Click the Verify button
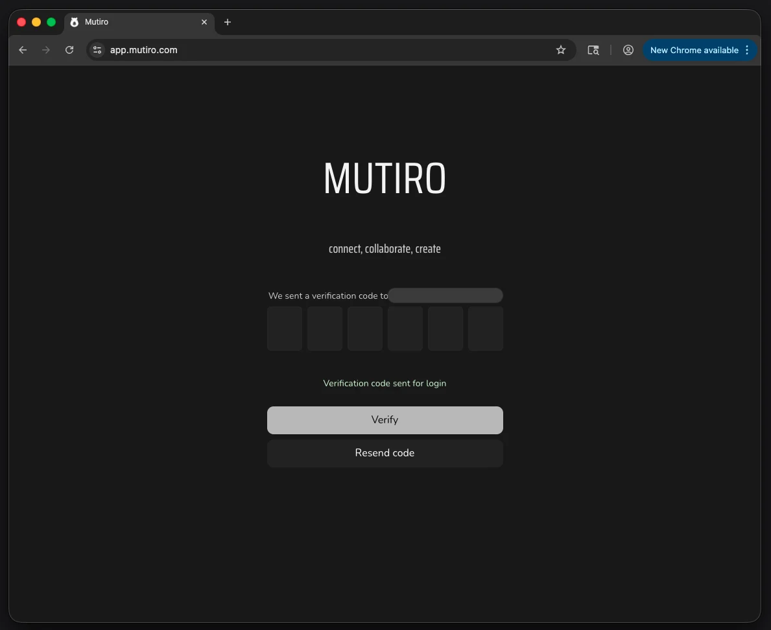The width and height of the screenshot is (771, 630). (x=385, y=420)
